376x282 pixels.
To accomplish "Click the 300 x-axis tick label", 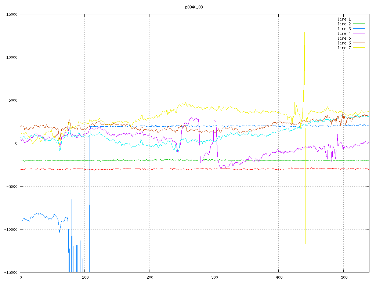I will pyautogui.click(x=214, y=277).
